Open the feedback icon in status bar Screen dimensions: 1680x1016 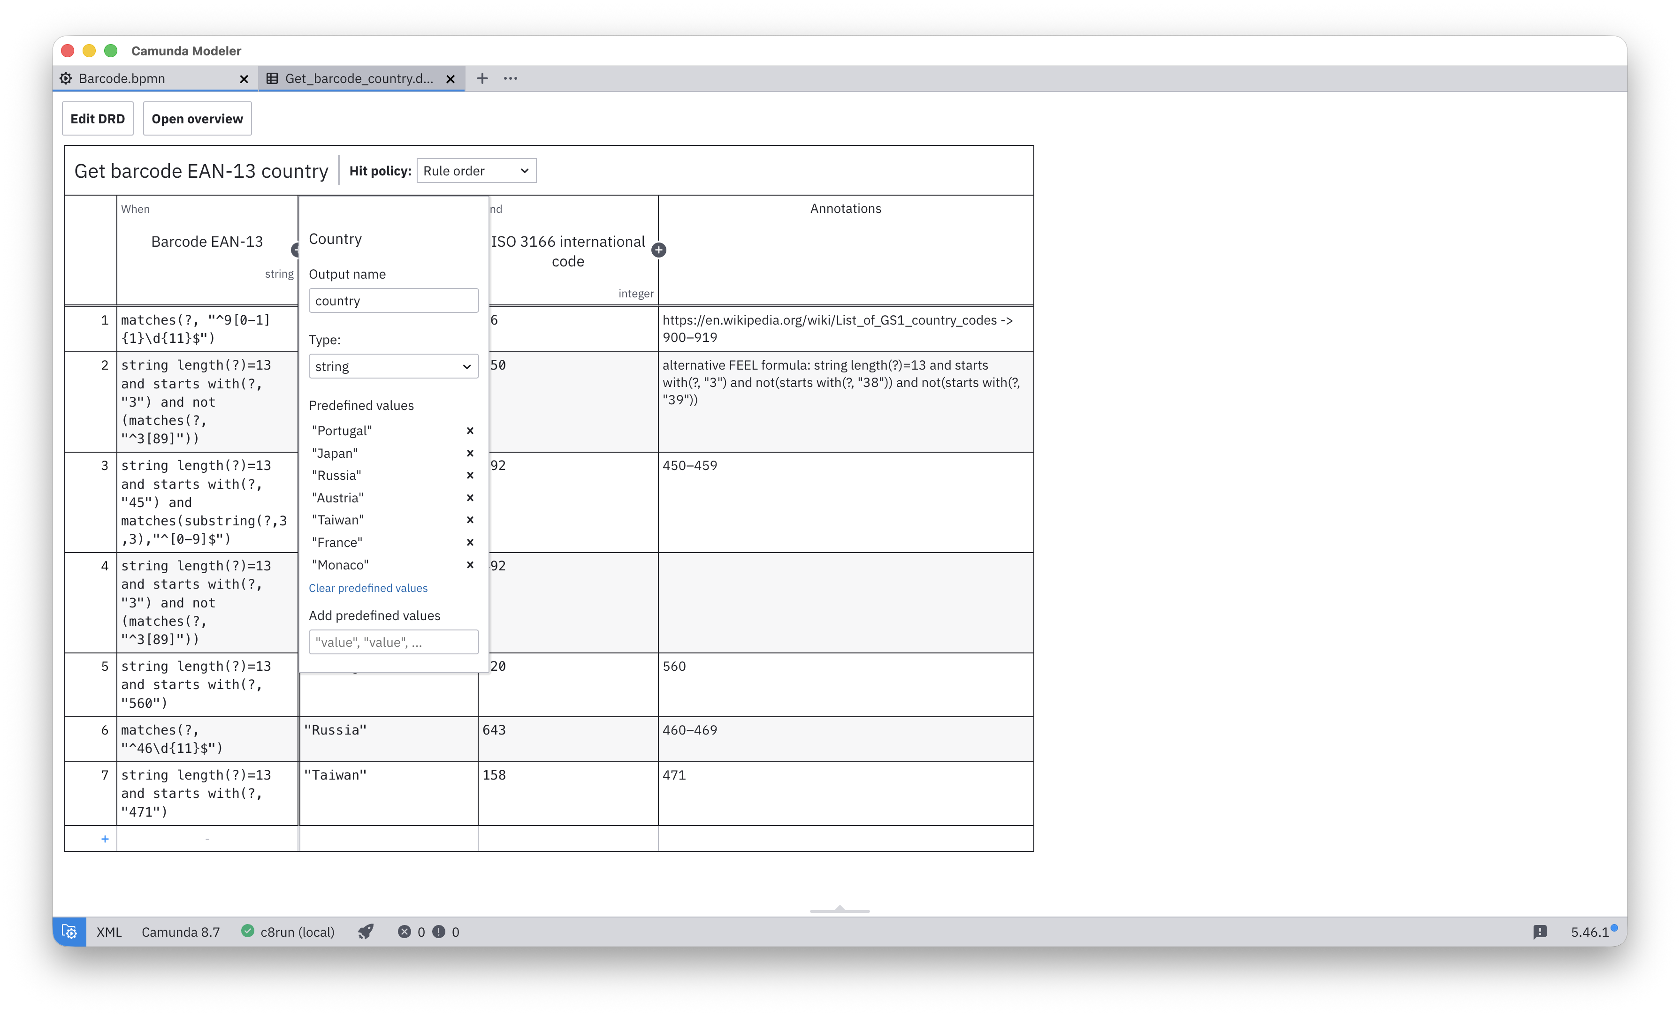point(1540,932)
